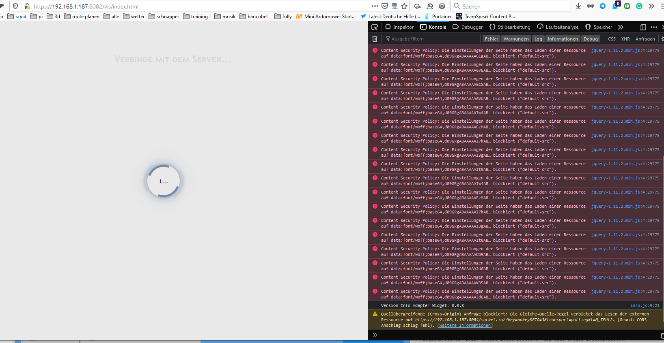Screen dimensions: 664x343
Task: Open the schnapper bookmarks folder
Action: pos(164,17)
